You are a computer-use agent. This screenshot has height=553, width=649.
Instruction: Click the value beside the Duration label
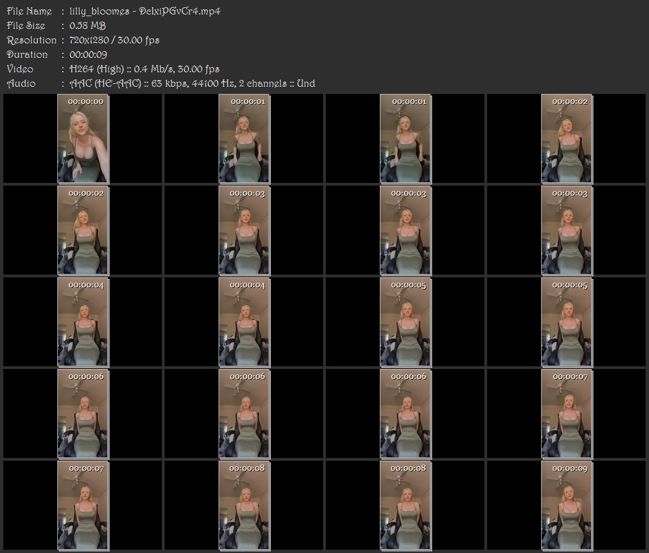[x=88, y=54]
